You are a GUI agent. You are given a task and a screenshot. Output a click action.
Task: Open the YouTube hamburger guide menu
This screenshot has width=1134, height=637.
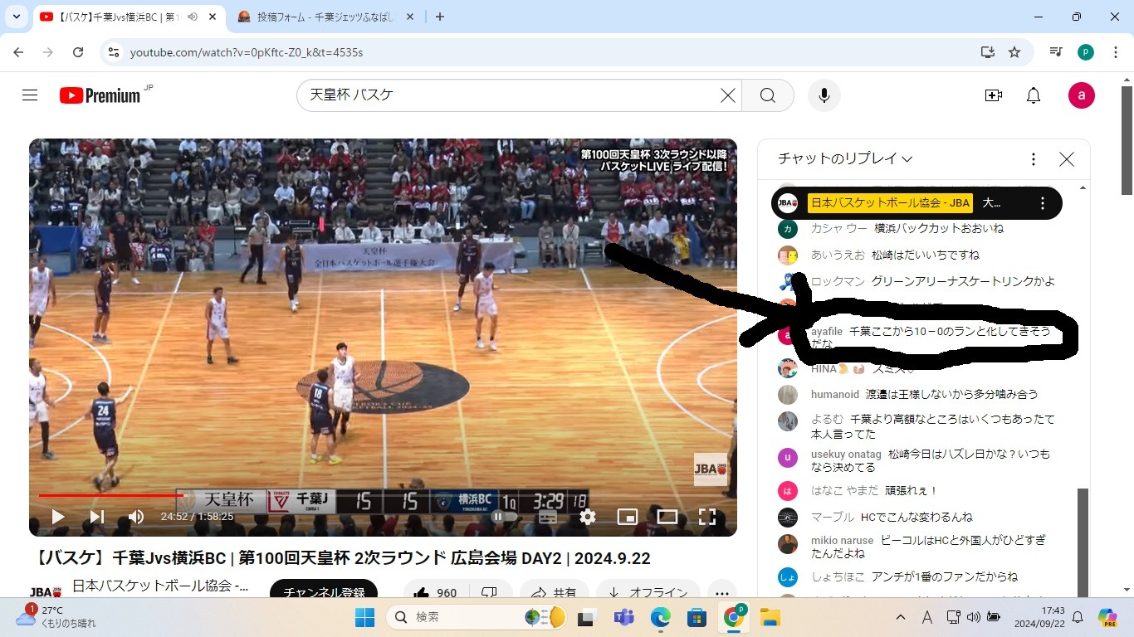click(30, 95)
